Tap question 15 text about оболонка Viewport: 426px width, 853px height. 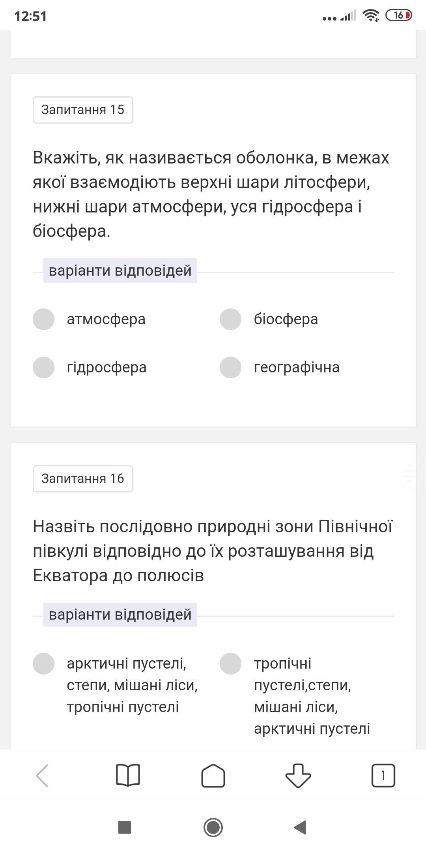tap(211, 194)
